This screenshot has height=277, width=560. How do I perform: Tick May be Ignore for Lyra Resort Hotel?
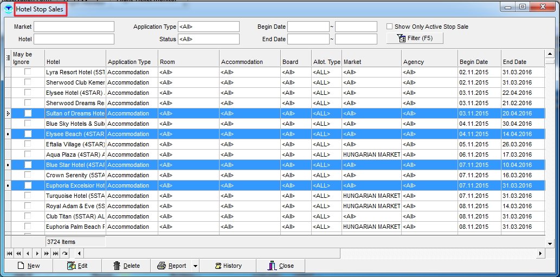coord(28,72)
